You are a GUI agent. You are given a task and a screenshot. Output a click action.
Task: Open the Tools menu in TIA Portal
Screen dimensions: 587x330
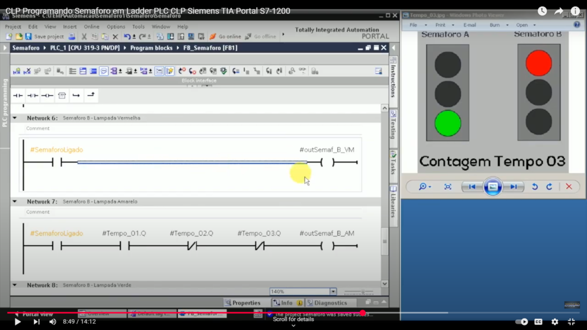coord(138,26)
